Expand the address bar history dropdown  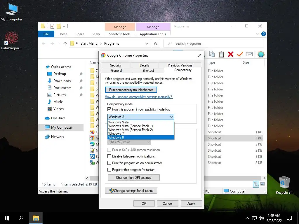point(147,44)
